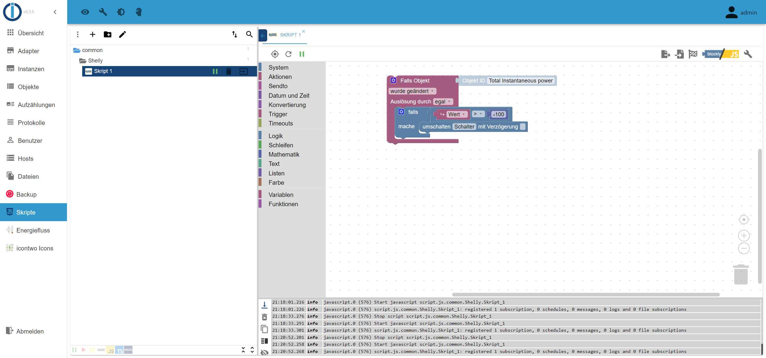Click the add new script plus icon
Viewport: 766px width, 358px height.
click(x=93, y=34)
